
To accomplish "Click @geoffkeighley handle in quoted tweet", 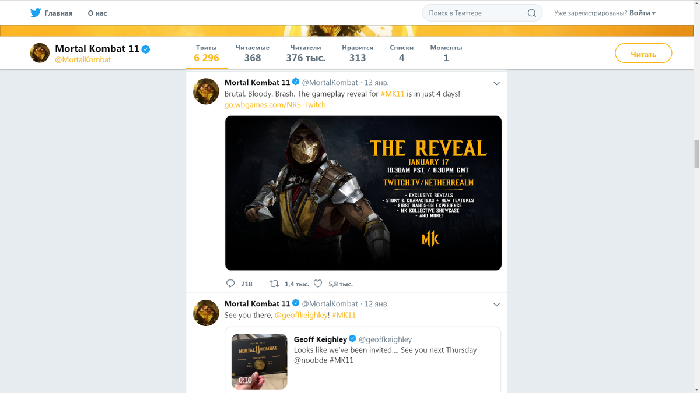I will click(x=386, y=339).
